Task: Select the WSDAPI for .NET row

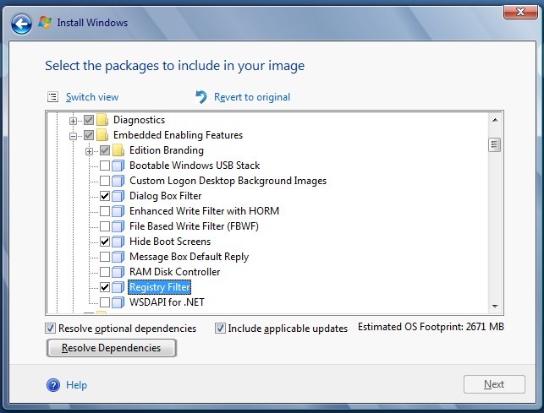Action: pos(167,302)
